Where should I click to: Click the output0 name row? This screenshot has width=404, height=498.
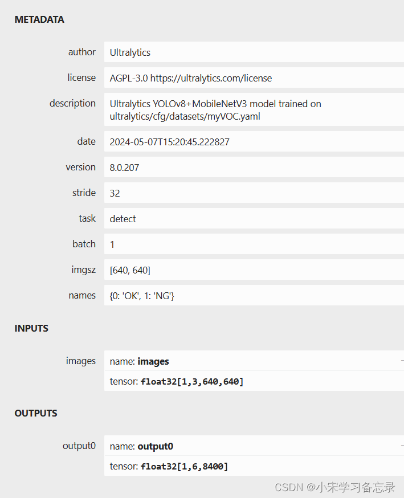[254, 446]
